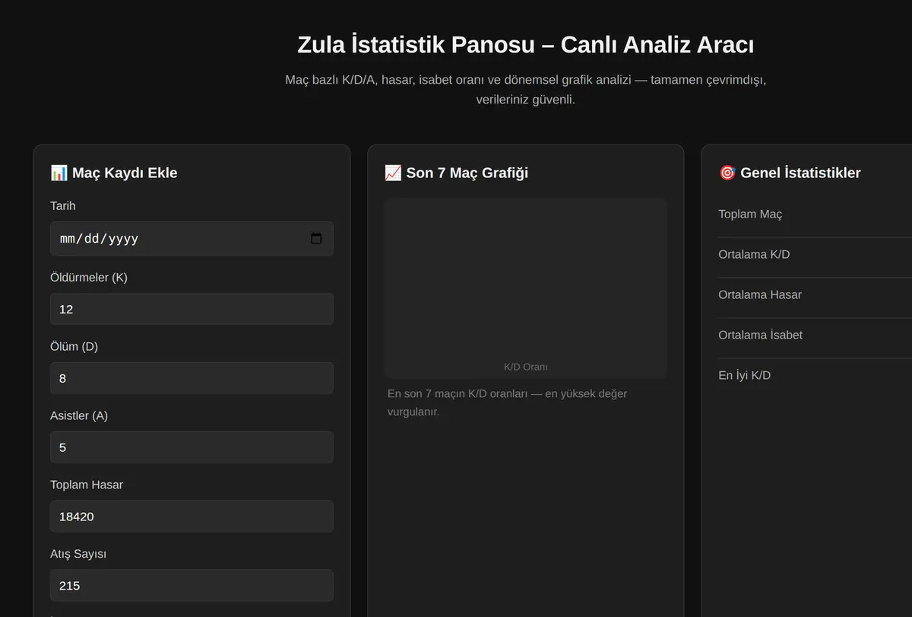Click the subtitle starting 'Maç bazlı K/D/A'

click(x=525, y=90)
